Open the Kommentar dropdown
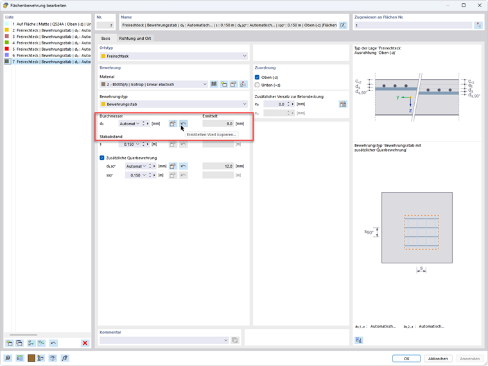Viewport: 488px width, 366px height. (x=164, y=340)
